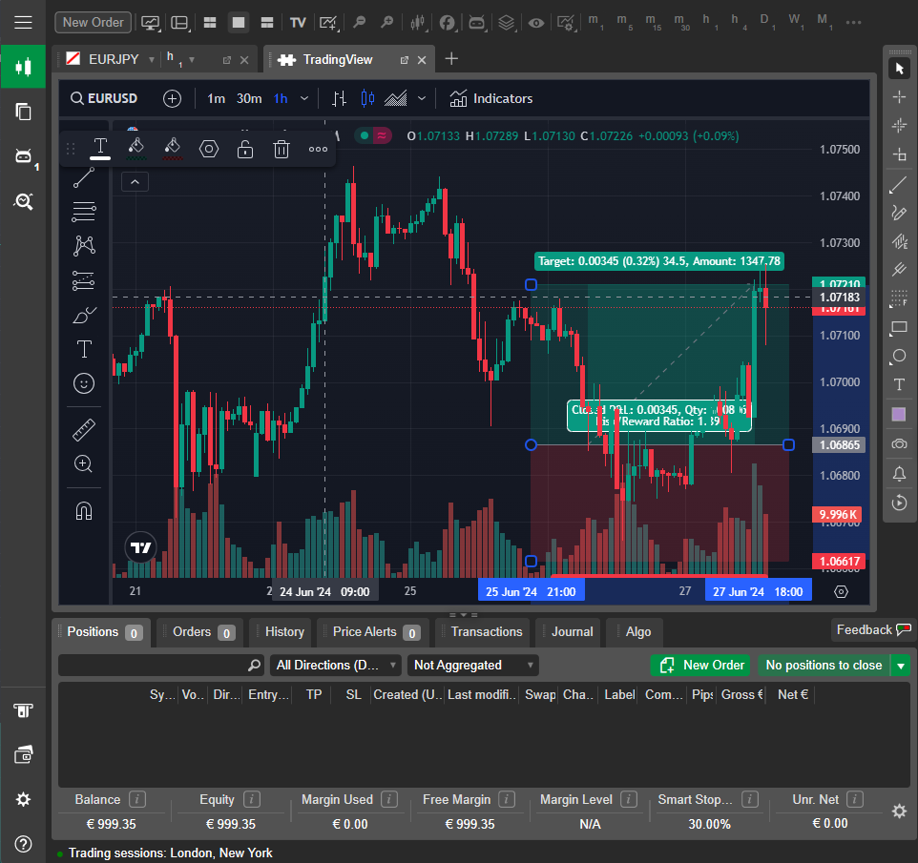Delete the drawing using the trash icon
The width and height of the screenshot is (918, 863).
(282, 149)
